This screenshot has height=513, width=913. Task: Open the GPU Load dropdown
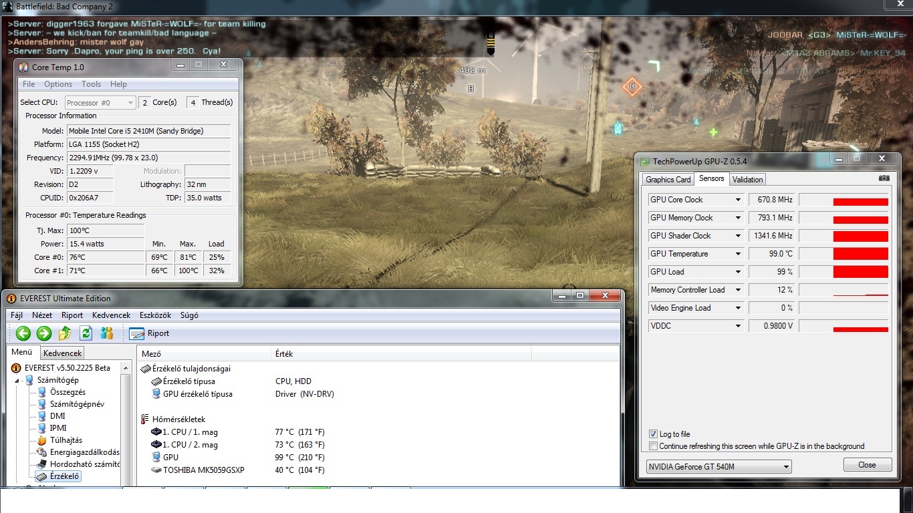pos(738,272)
